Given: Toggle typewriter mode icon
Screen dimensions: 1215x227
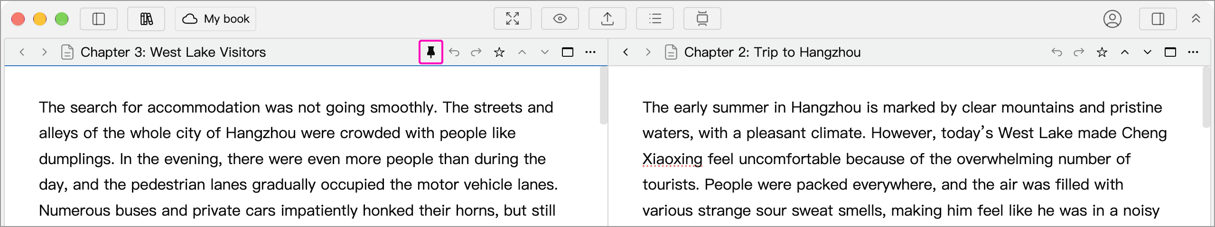Looking at the screenshot, I should 702,19.
